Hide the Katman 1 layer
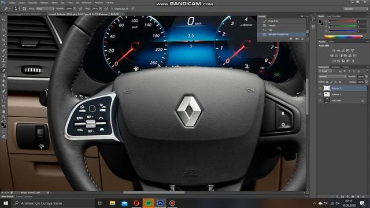This screenshot has width=370, height=208. tap(320, 94)
